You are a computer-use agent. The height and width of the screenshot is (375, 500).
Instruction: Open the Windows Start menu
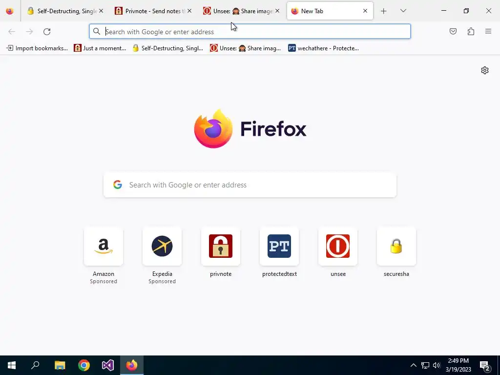tap(12, 365)
